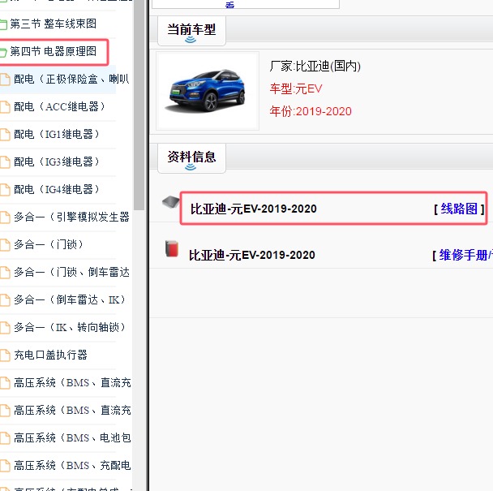Click folder icon beside 第三节 整车线束图
The height and width of the screenshot is (491, 493).
pos(3,24)
